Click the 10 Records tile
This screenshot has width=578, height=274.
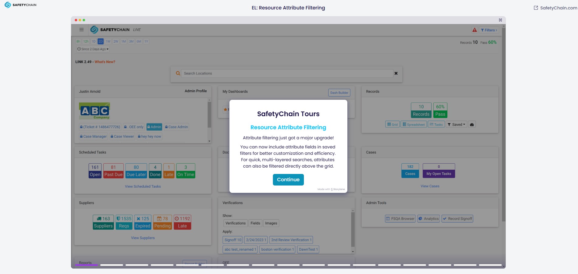[x=421, y=110]
